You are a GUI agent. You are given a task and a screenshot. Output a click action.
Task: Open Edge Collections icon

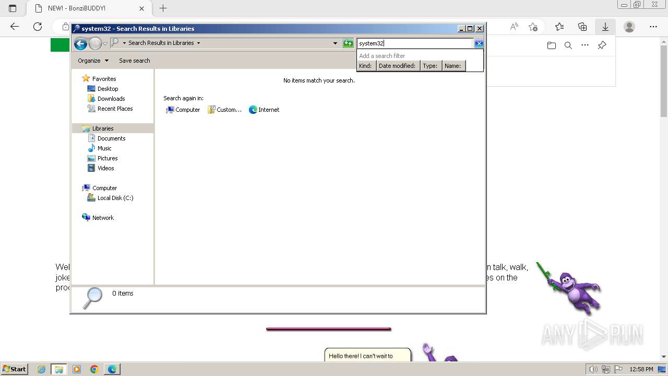(582, 27)
